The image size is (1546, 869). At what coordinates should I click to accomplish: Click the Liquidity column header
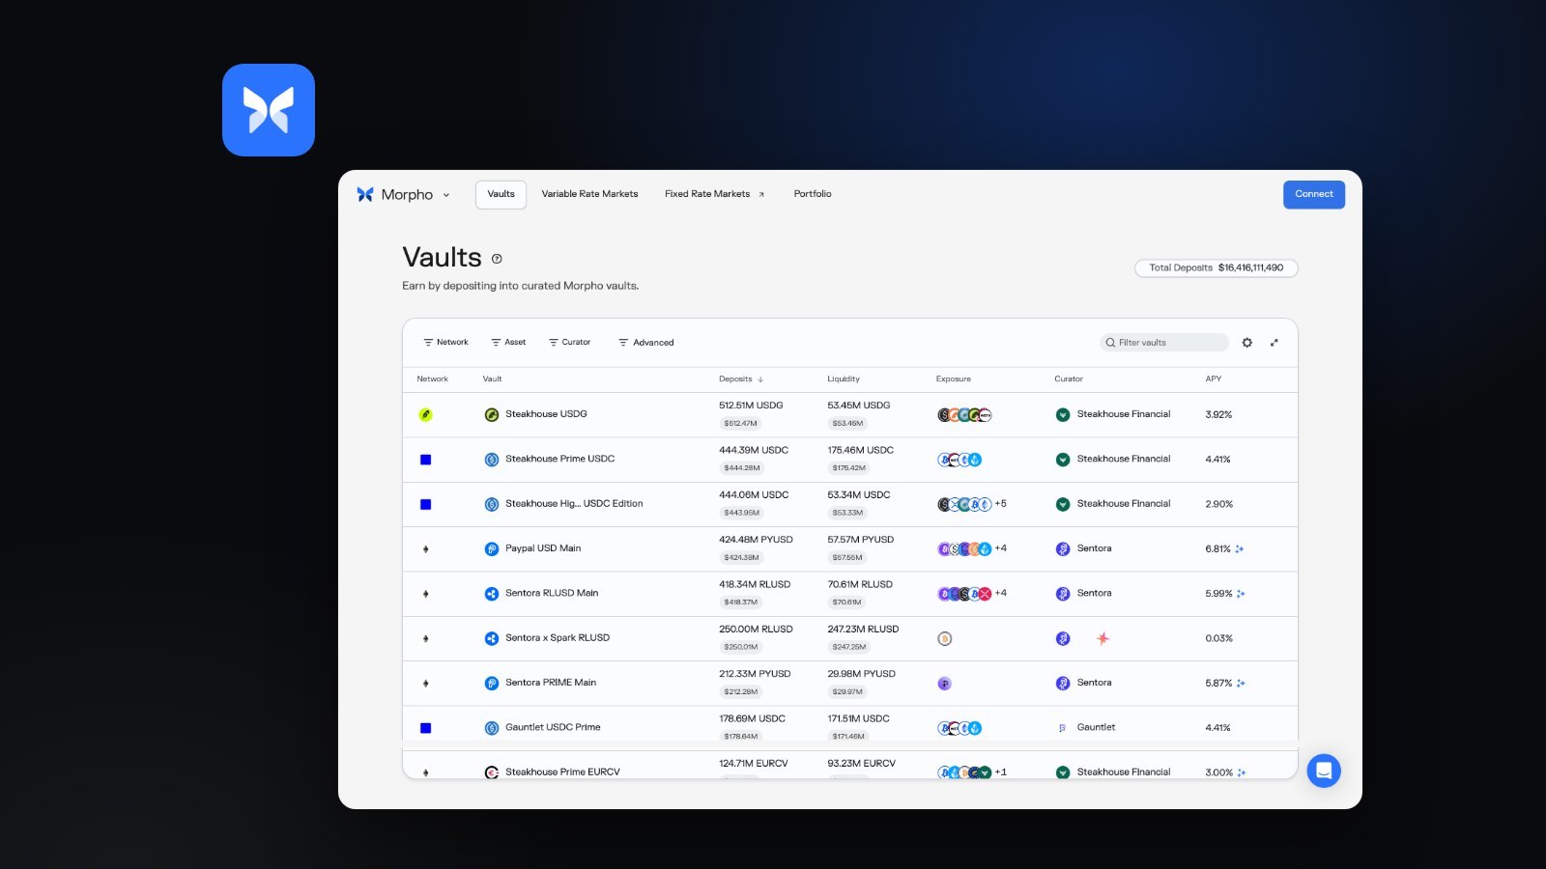844,379
